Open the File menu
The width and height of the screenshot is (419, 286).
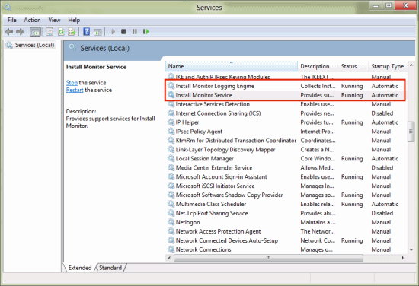coord(11,20)
